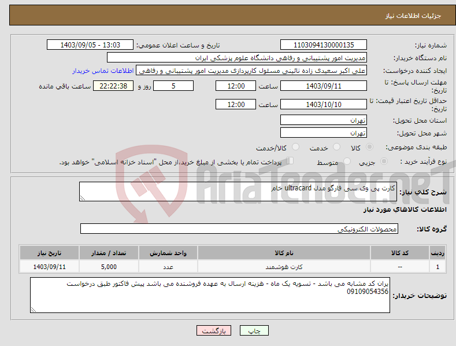The image size is (456, 346).
Task: Click row number 1 cell in the table
Action: tap(438, 267)
